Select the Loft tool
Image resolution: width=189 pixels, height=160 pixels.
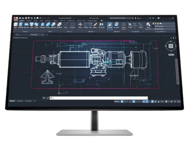click(31, 25)
